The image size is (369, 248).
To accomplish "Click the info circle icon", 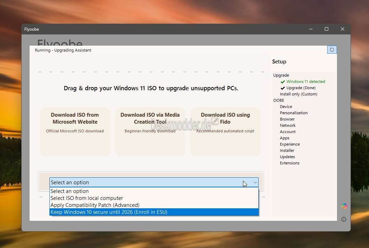I will point(344,219).
